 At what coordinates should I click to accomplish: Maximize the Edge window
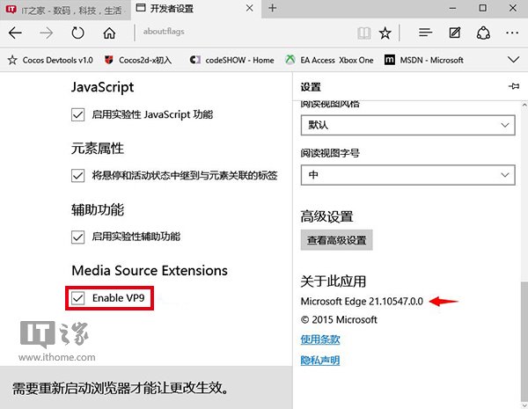(x=482, y=8)
